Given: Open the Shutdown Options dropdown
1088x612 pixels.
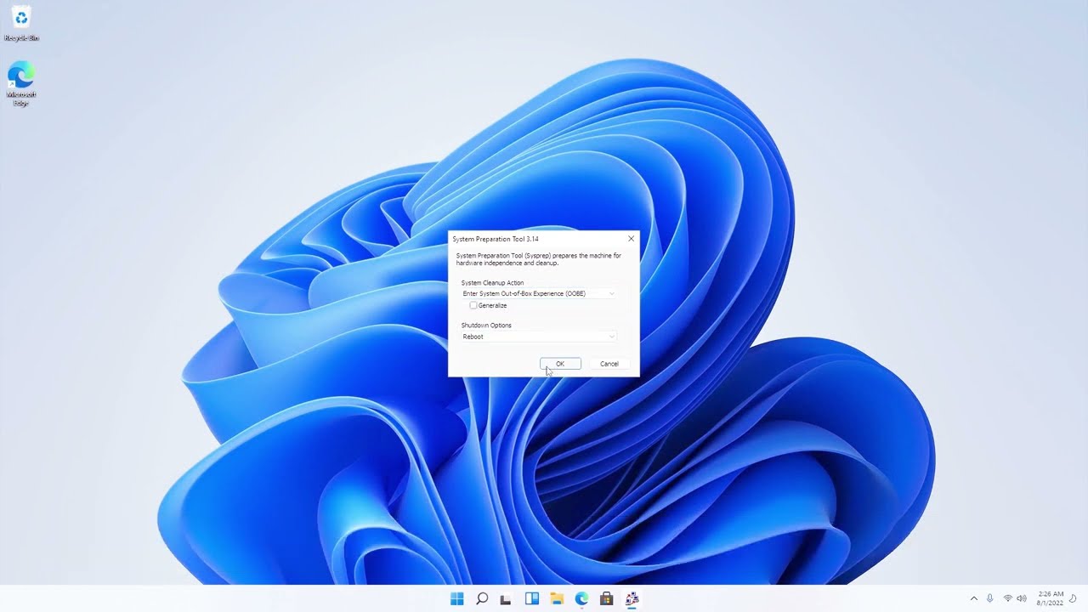Looking at the screenshot, I should pos(538,337).
